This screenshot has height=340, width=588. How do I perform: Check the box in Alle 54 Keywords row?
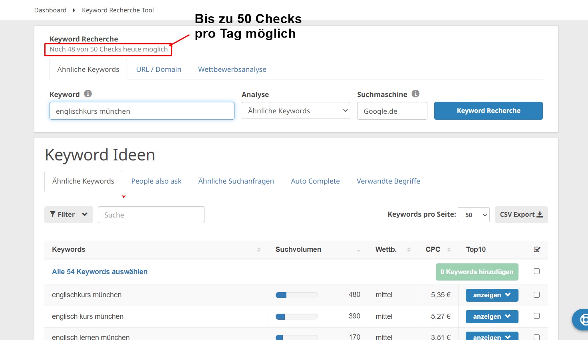coord(536,271)
